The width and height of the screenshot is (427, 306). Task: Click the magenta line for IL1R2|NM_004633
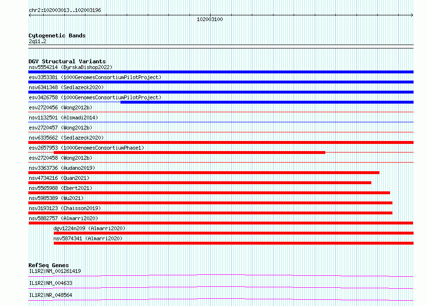click(x=221, y=287)
